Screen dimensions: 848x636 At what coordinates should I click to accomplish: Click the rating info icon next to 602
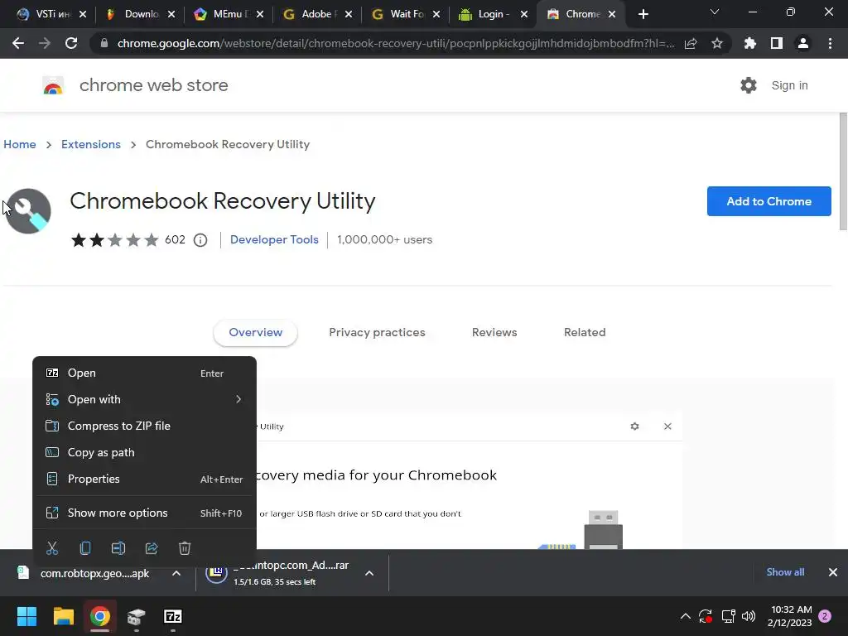(x=200, y=240)
